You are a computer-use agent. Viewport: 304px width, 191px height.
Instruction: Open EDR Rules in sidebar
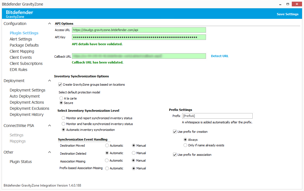point(19,70)
